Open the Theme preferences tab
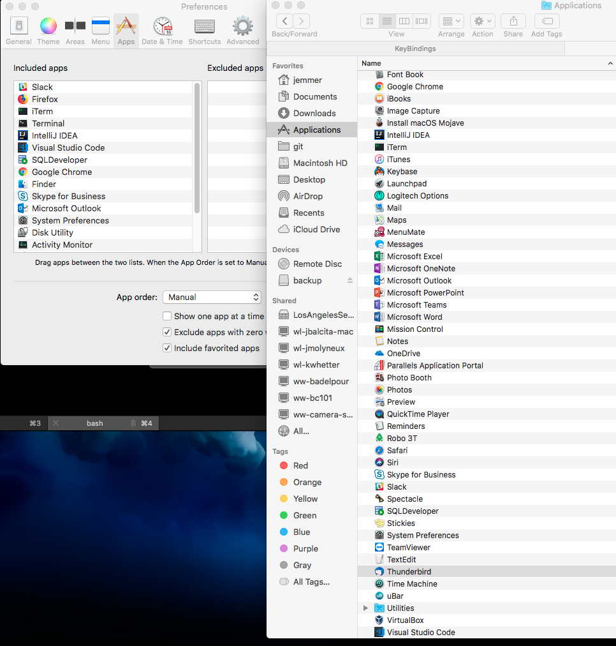Screen dimensions: 616x646 (x=48, y=31)
